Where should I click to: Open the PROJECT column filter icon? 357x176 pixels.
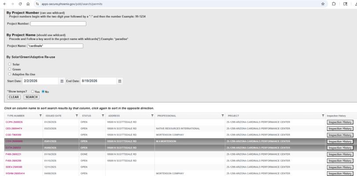pyautogui.click(x=323, y=116)
